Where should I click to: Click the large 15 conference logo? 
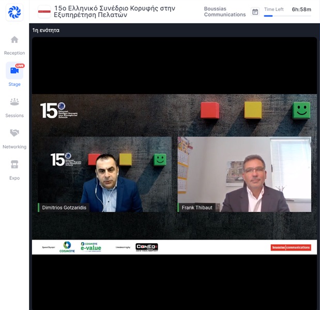[59, 110]
